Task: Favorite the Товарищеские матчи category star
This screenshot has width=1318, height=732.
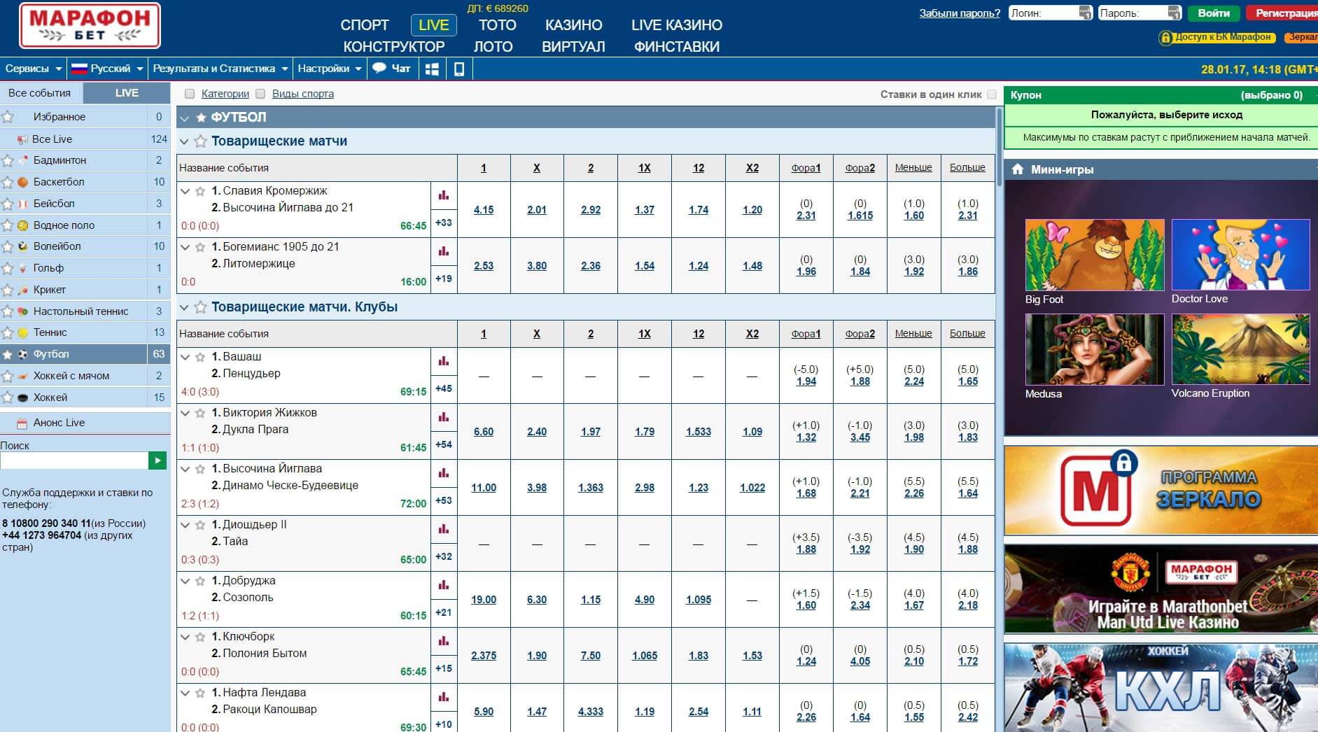Action: [201, 141]
